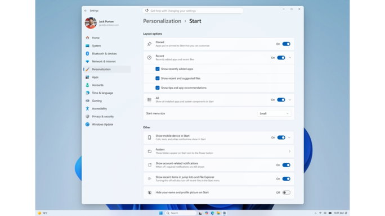Uncheck Show tips and app recommendations
The image size is (385, 216).
click(x=158, y=88)
